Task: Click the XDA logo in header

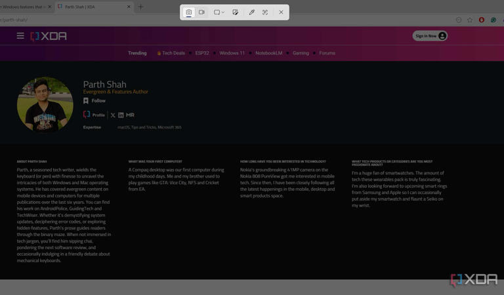Action: point(49,36)
